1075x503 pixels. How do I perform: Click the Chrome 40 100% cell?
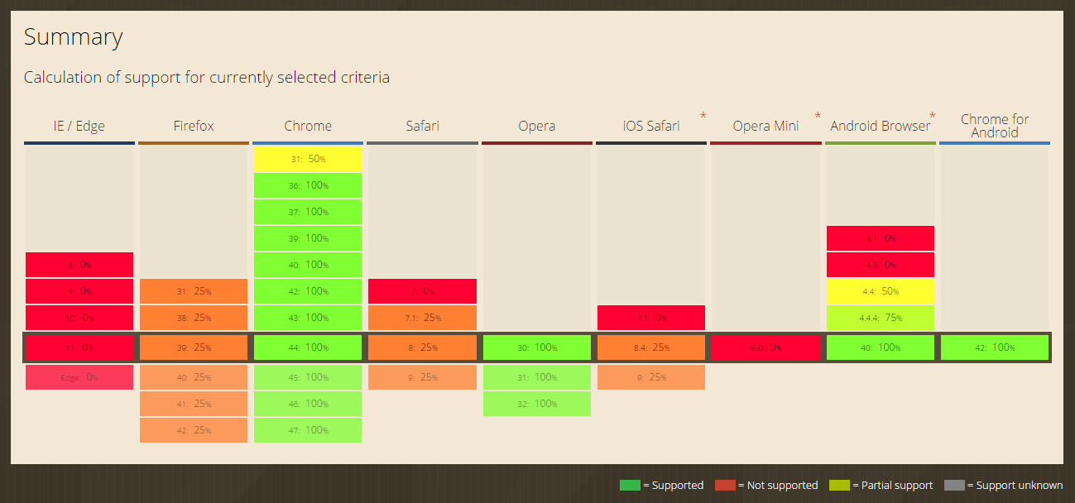308,265
